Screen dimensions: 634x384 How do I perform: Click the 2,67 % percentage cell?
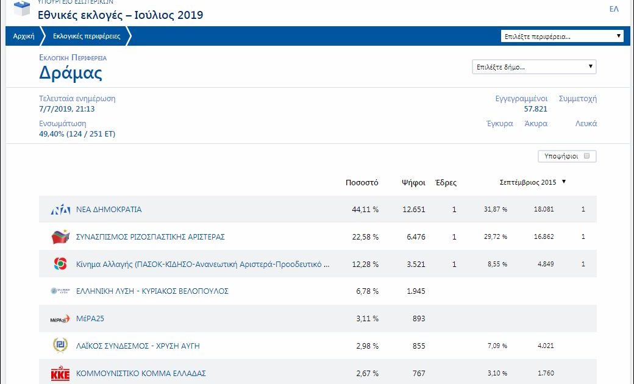click(x=367, y=374)
